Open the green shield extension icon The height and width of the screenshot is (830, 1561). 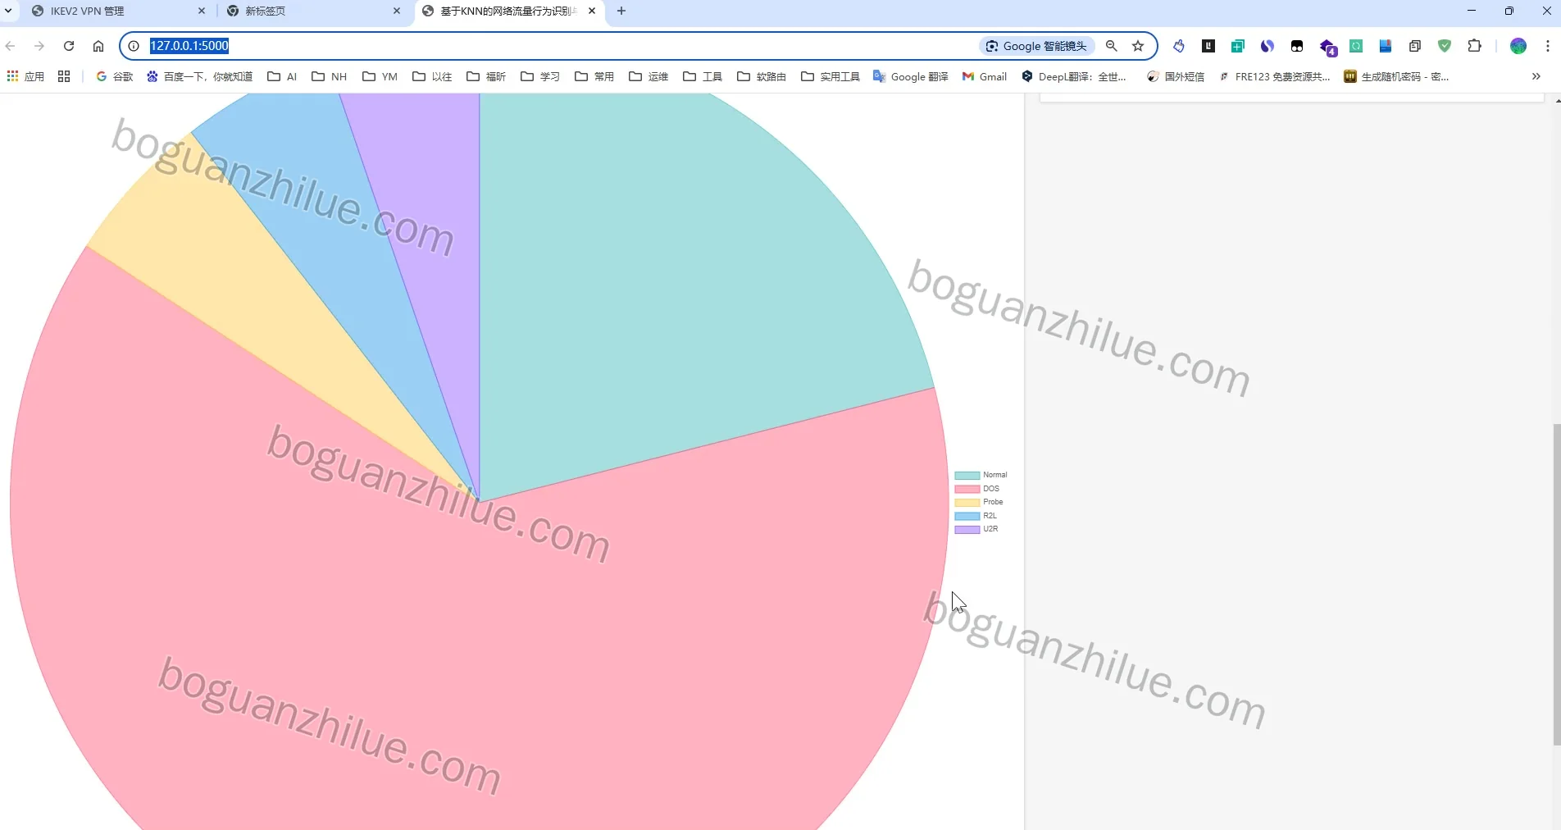click(1445, 46)
